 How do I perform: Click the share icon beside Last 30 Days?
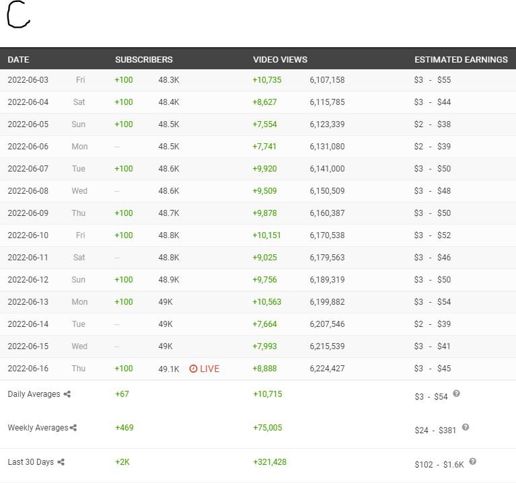coord(61,462)
